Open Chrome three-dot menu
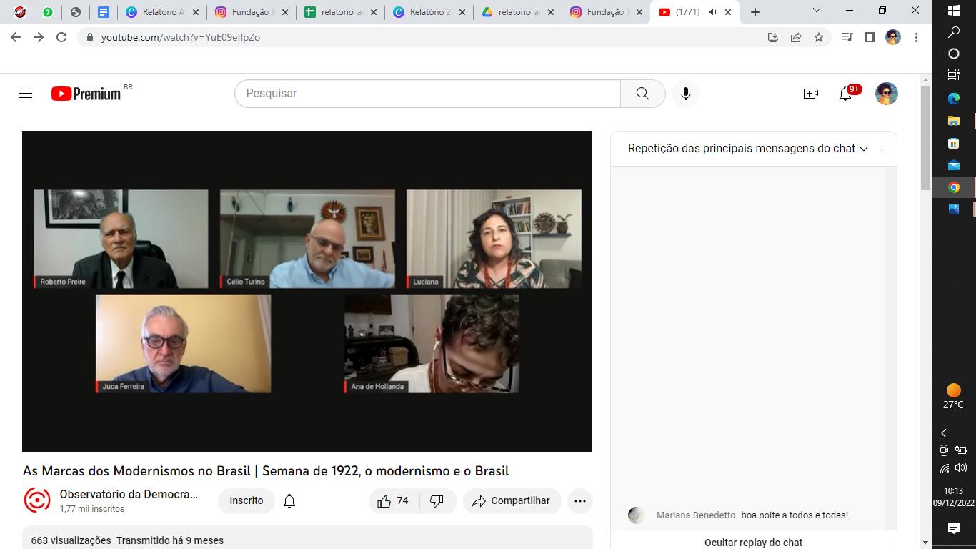 click(916, 37)
